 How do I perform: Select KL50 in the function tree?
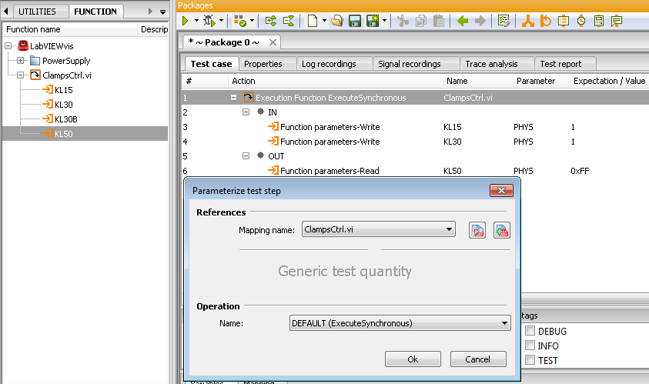pyautogui.click(x=64, y=134)
